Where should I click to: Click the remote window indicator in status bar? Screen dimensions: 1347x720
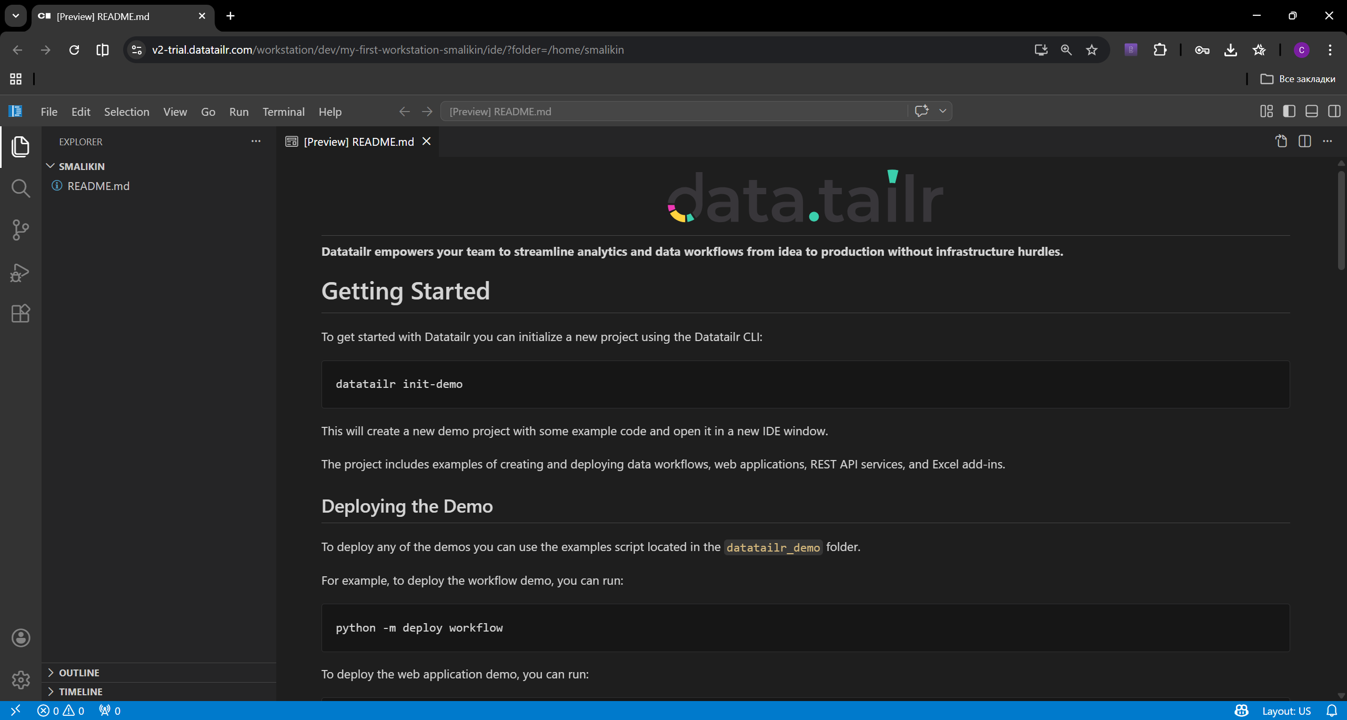[15, 711]
